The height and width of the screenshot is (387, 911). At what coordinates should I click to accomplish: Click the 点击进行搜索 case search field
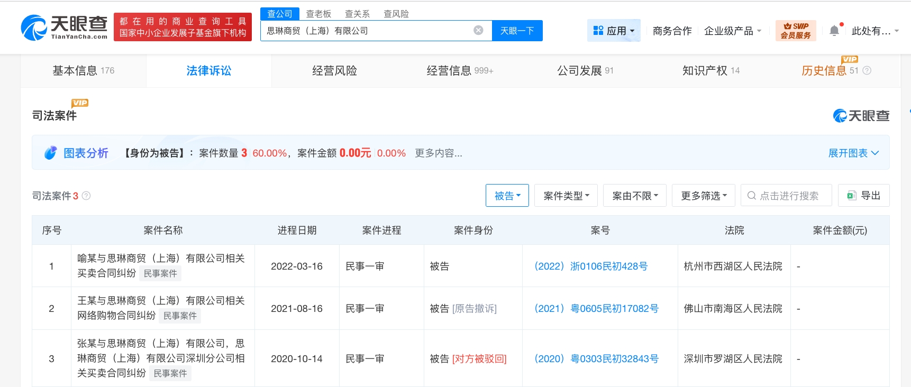click(788, 196)
